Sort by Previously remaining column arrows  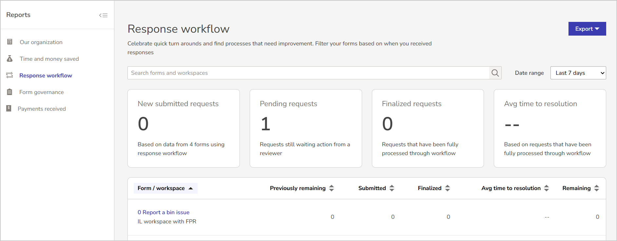point(332,188)
